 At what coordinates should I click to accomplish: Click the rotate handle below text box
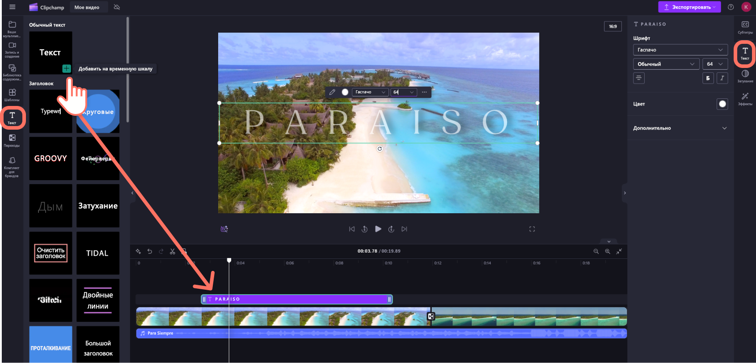pyautogui.click(x=380, y=149)
